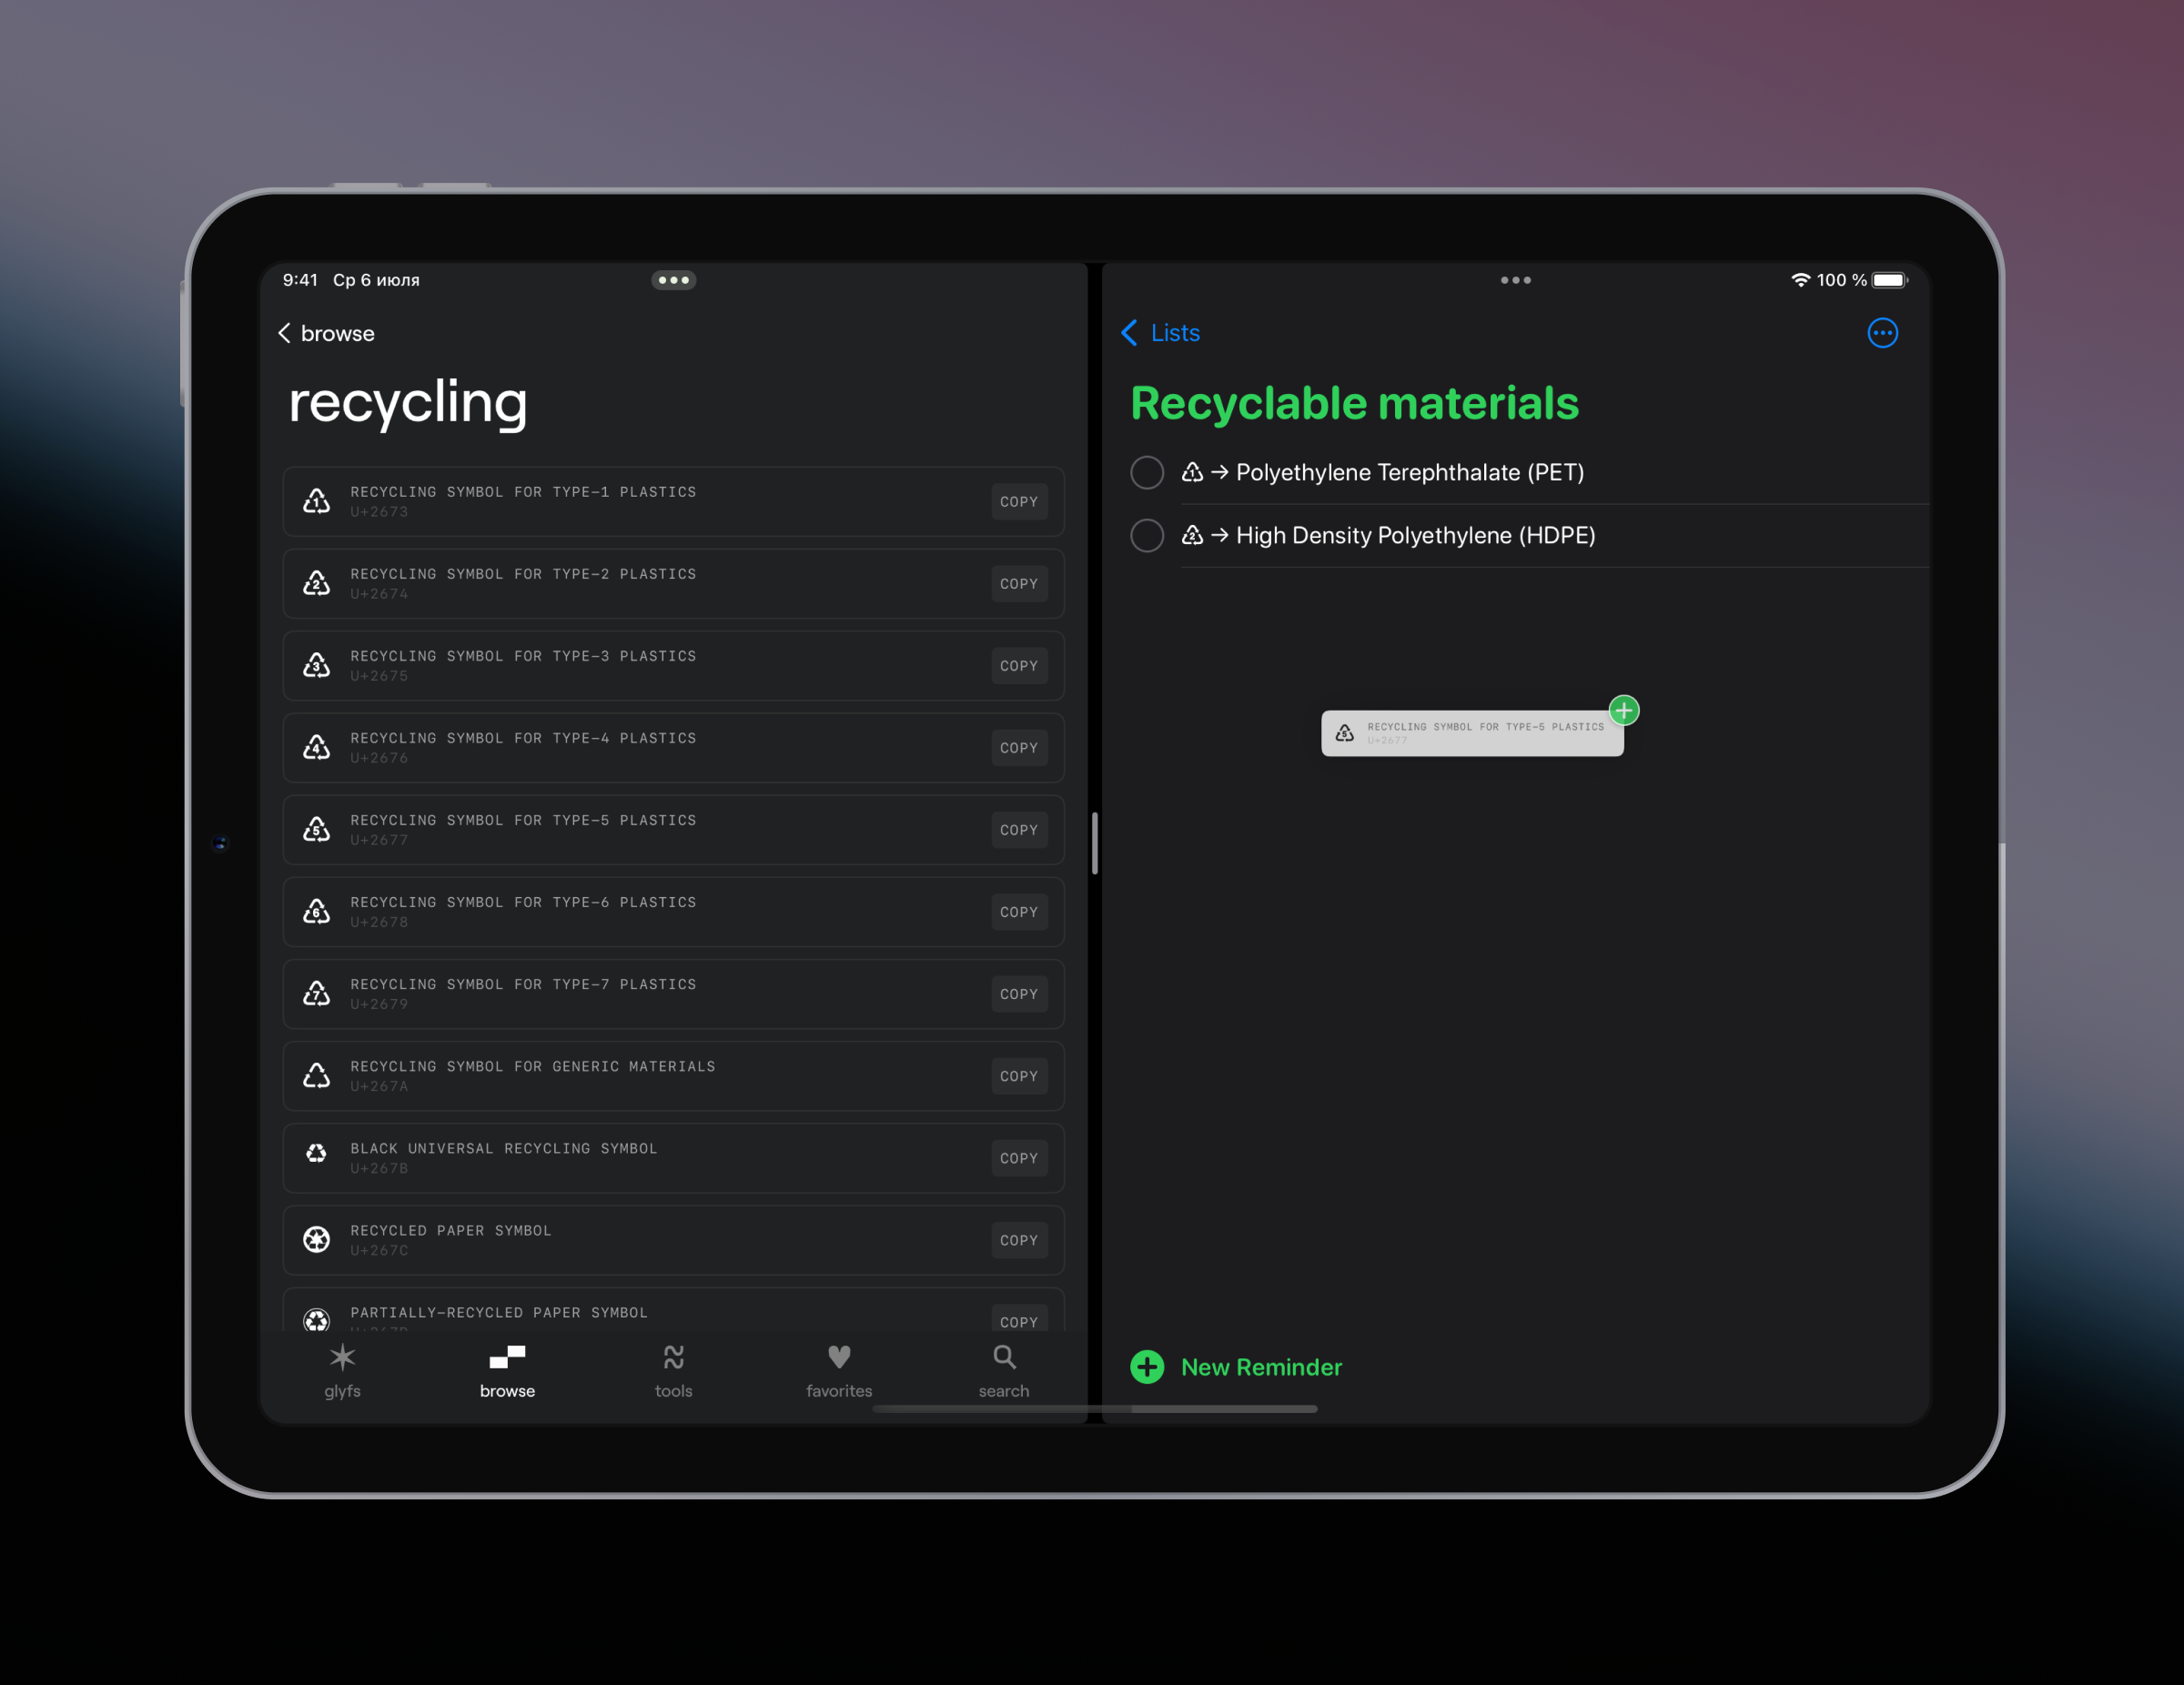The height and width of the screenshot is (1685, 2184).
Task: Copy the generic materials recycling symbol
Action: pyautogui.click(x=1018, y=1076)
